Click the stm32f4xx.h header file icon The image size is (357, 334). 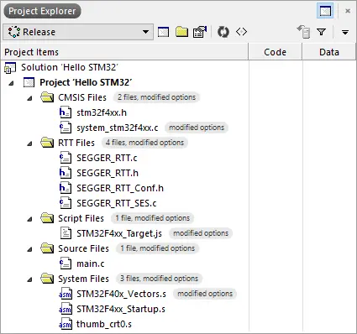pos(66,112)
